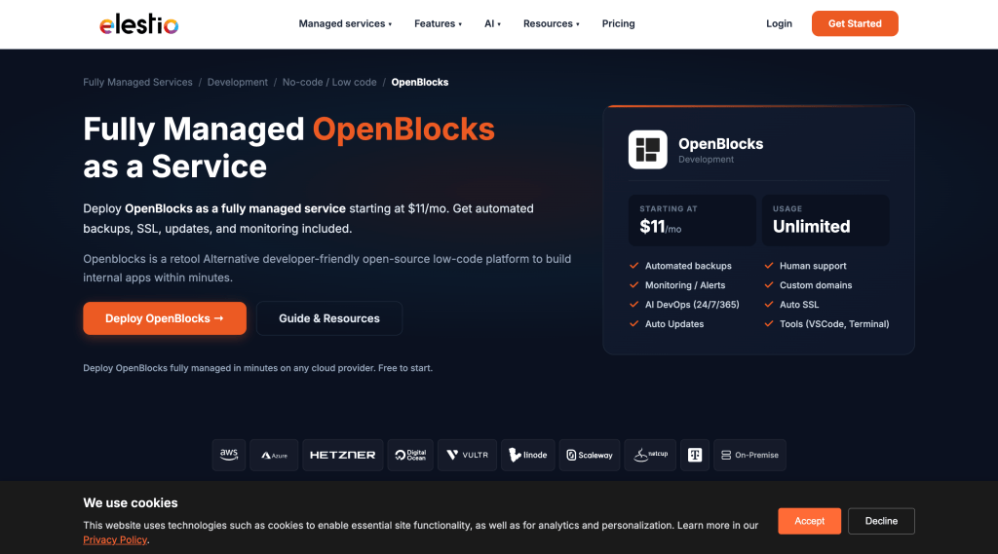Open the Development breadcrumb link
998x554 pixels.
tap(238, 82)
